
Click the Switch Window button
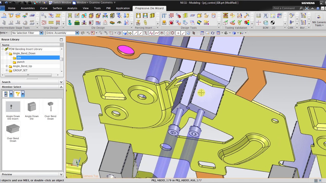coord(60,3)
